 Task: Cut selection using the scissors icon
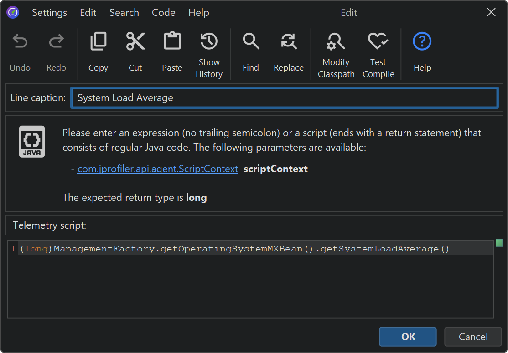tap(135, 42)
